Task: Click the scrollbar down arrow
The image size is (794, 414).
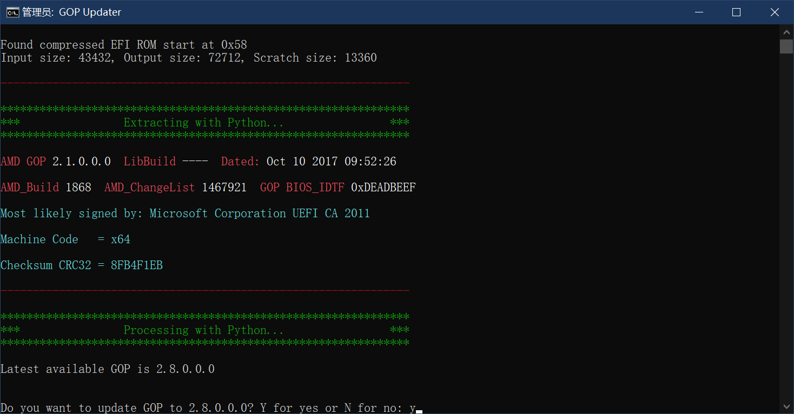Action: tap(786, 406)
